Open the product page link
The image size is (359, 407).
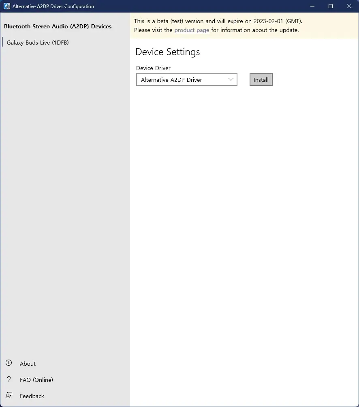(x=192, y=30)
